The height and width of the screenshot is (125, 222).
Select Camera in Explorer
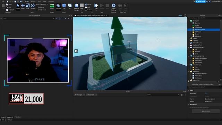[197, 23]
